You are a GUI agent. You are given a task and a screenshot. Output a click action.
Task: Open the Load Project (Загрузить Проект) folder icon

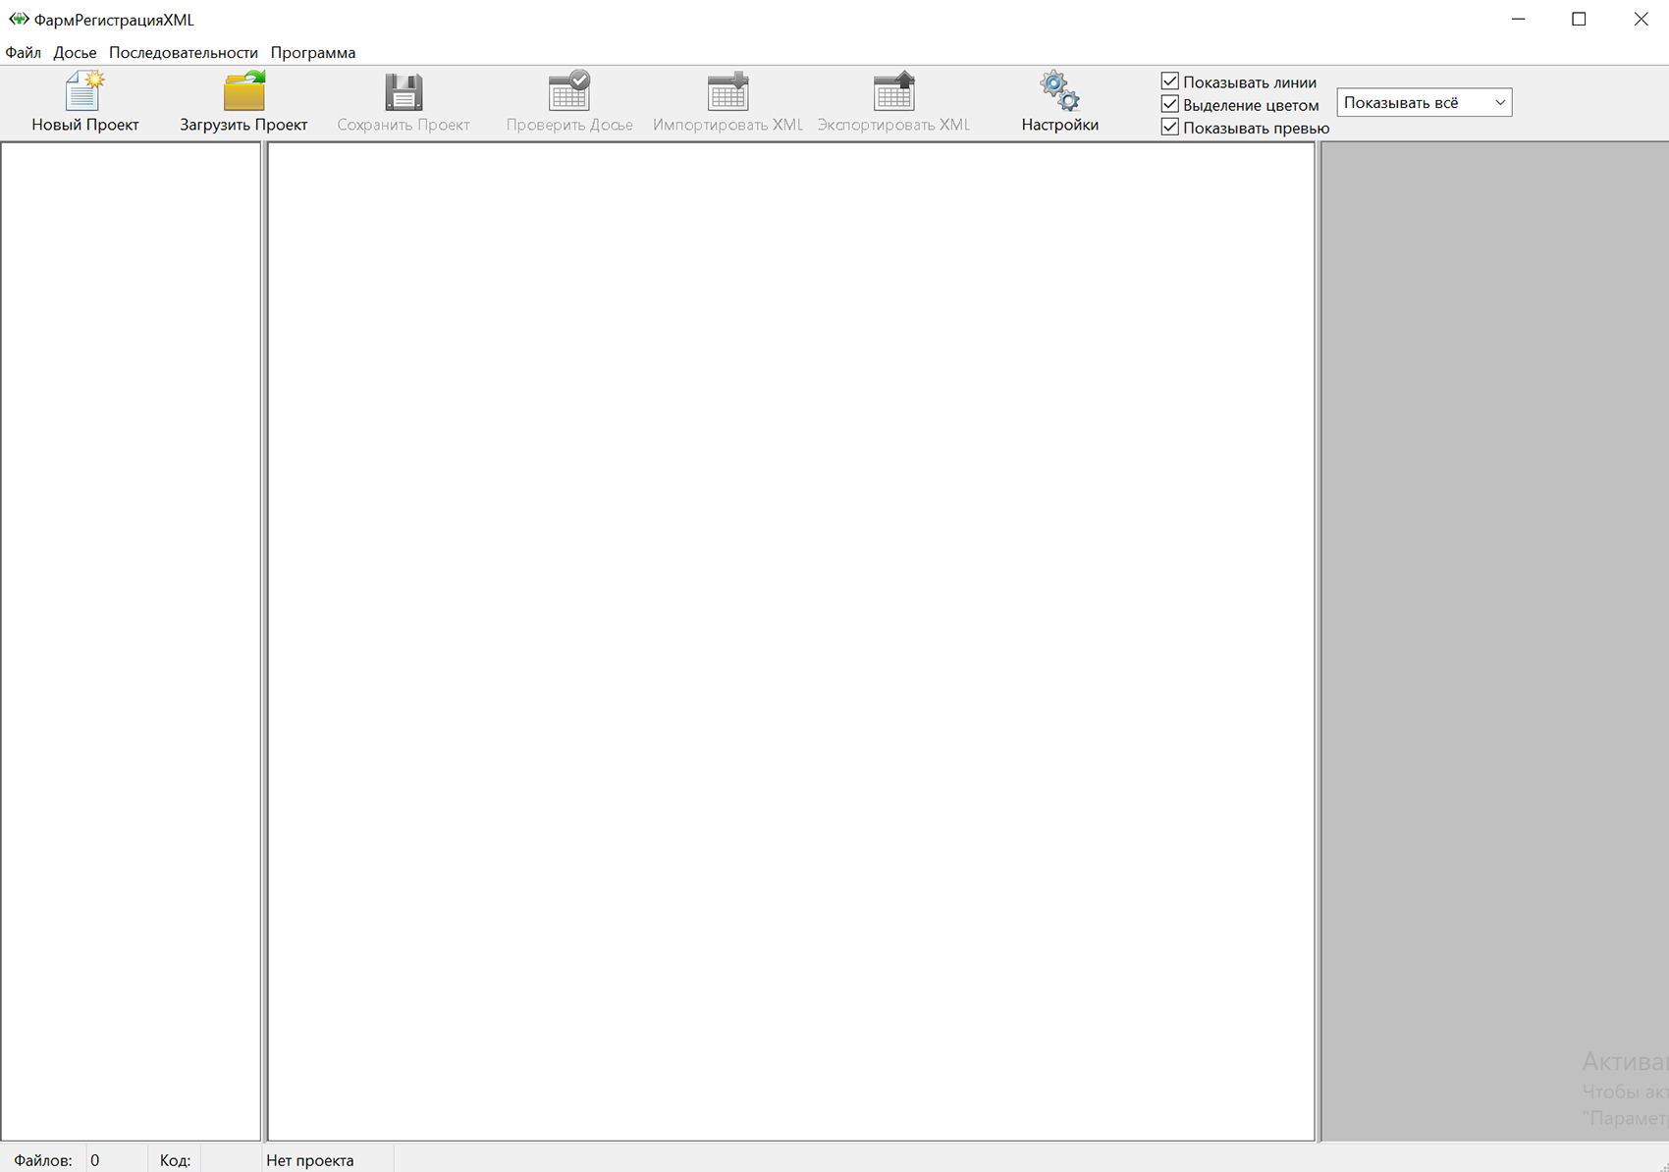click(243, 92)
